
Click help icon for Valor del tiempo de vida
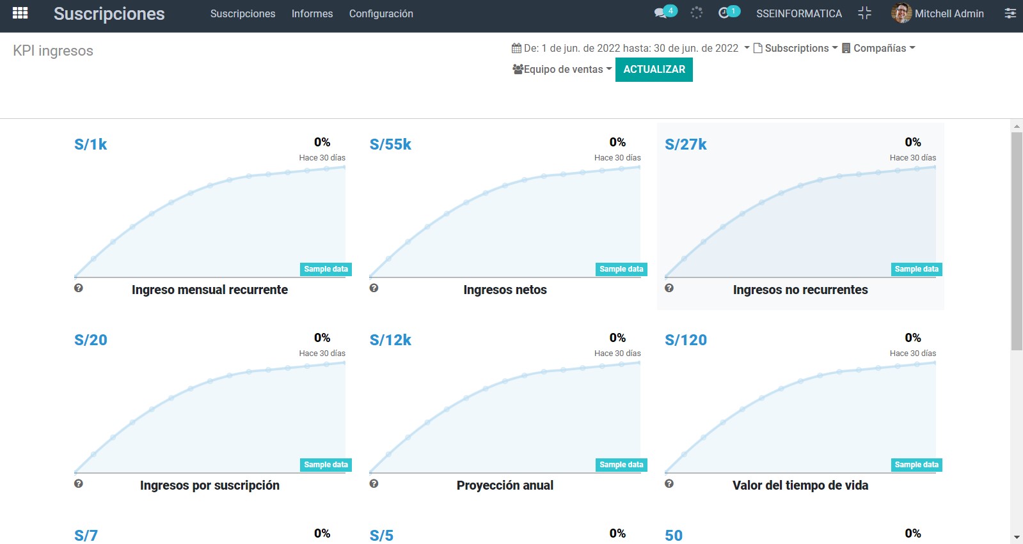(x=669, y=484)
